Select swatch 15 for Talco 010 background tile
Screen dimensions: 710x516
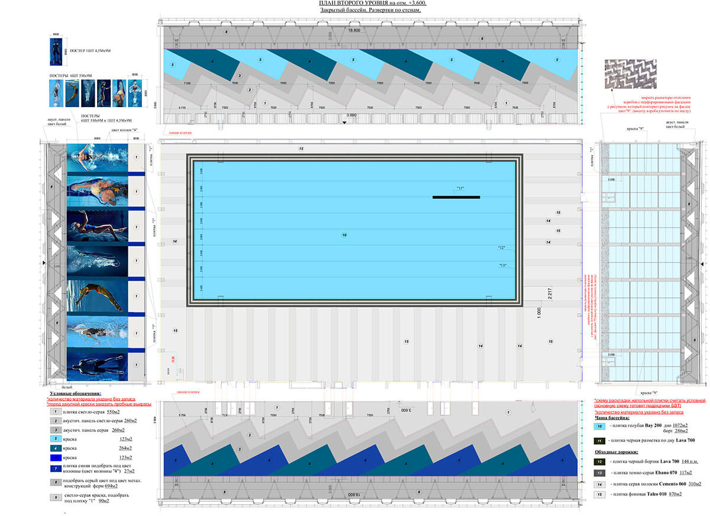pyautogui.click(x=599, y=494)
